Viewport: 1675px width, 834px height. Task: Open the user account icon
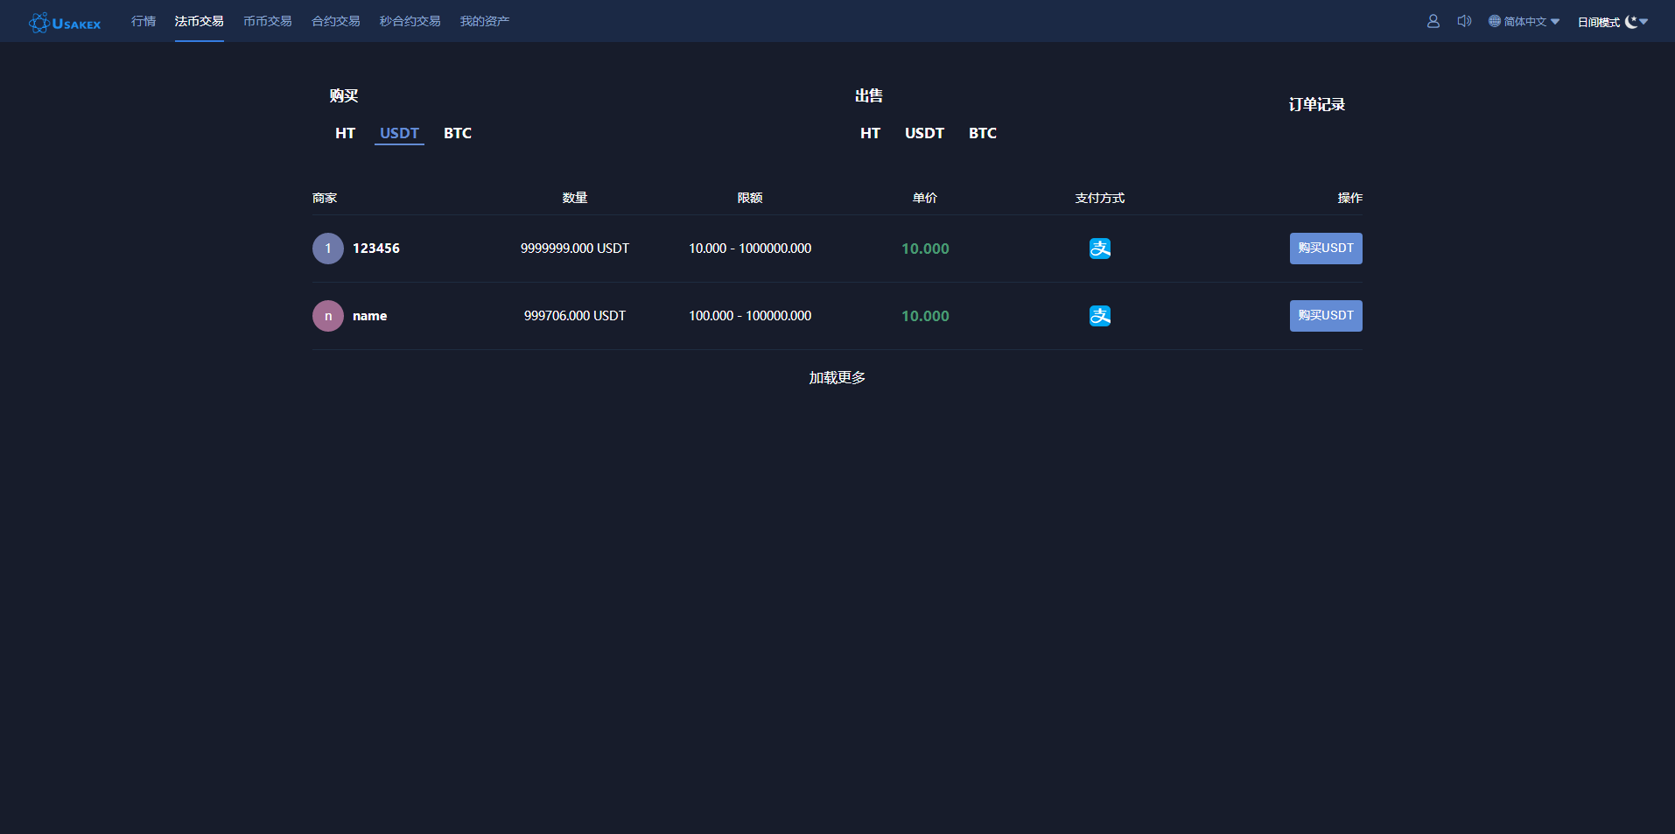(x=1433, y=21)
